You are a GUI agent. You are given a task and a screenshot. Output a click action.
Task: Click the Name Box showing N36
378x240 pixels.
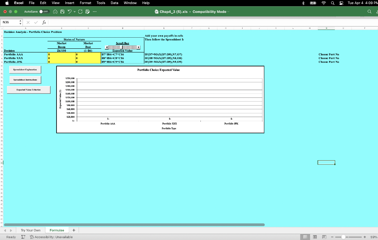click(10, 22)
